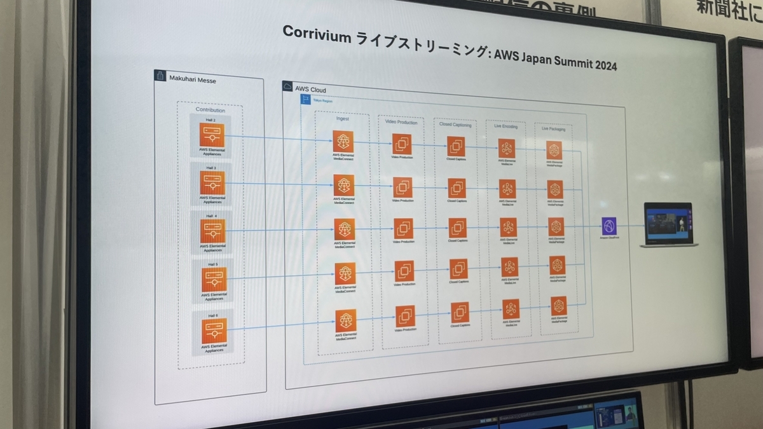Viewport: 763px width, 429px height.
Task: Click the Closed Captions icon in the Hall 4 row
Action: click(x=458, y=228)
